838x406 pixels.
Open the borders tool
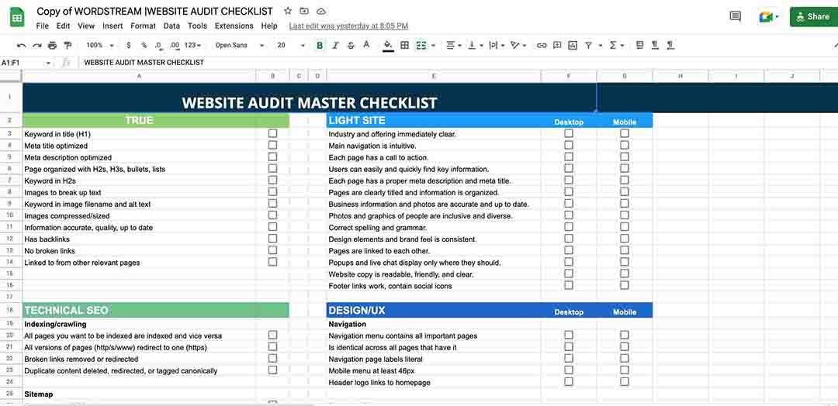click(x=404, y=46)
